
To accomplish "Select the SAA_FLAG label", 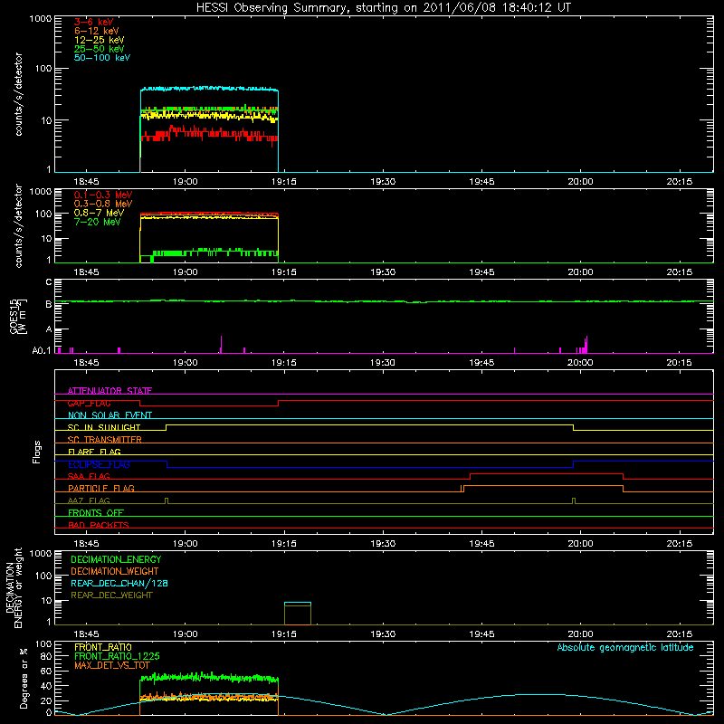I will tap(89, 476).
